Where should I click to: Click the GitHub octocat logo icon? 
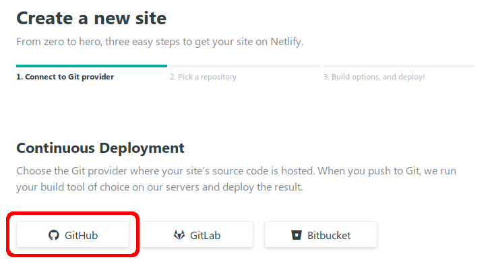[54, 235]
